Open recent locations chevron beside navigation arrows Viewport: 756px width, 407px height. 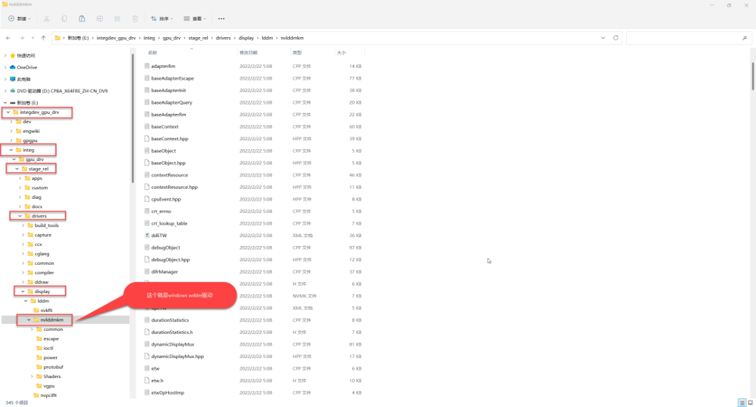pyautogui.click(x=33, y=38)
